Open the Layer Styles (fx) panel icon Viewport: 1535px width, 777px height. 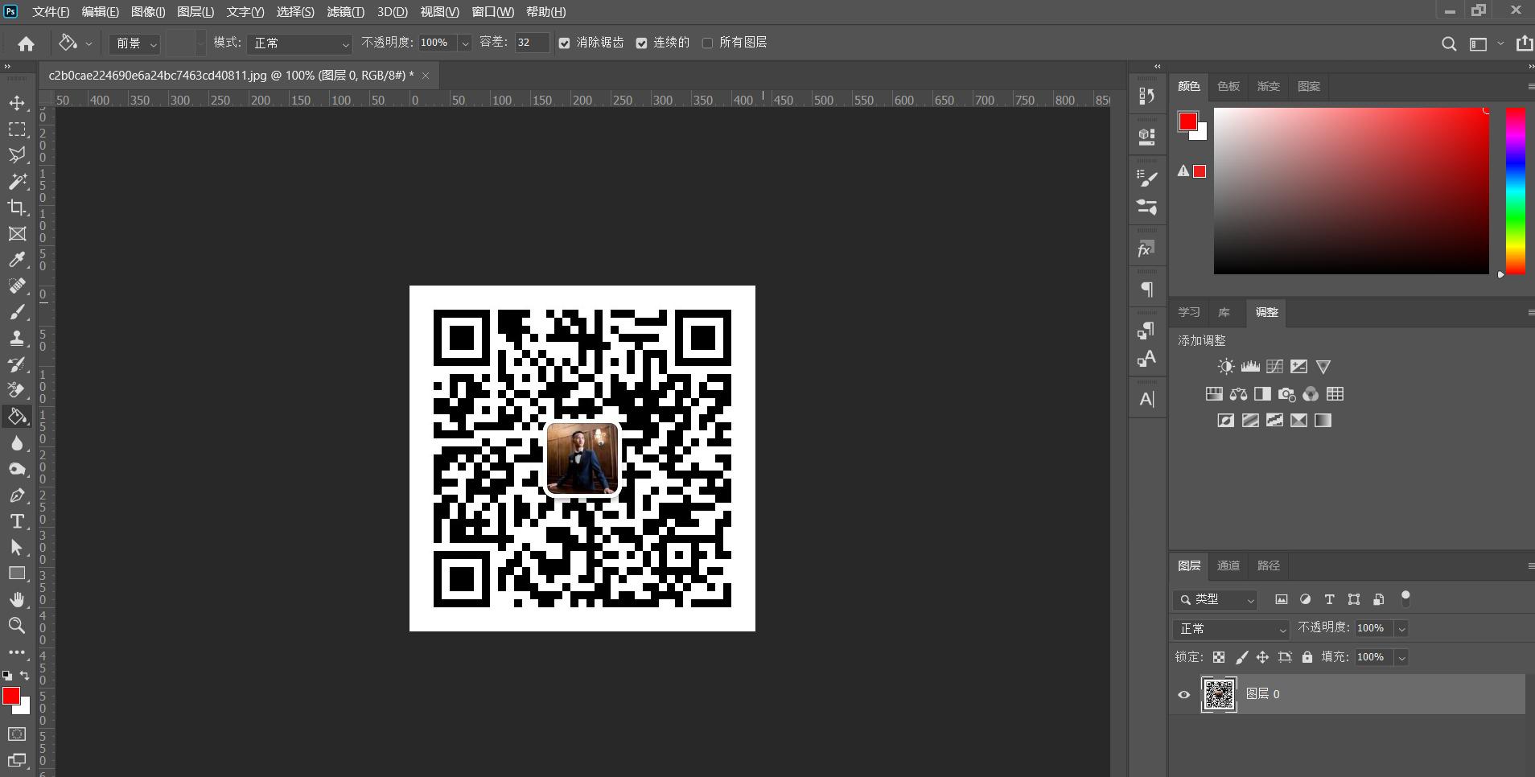tap(1146, 249)
